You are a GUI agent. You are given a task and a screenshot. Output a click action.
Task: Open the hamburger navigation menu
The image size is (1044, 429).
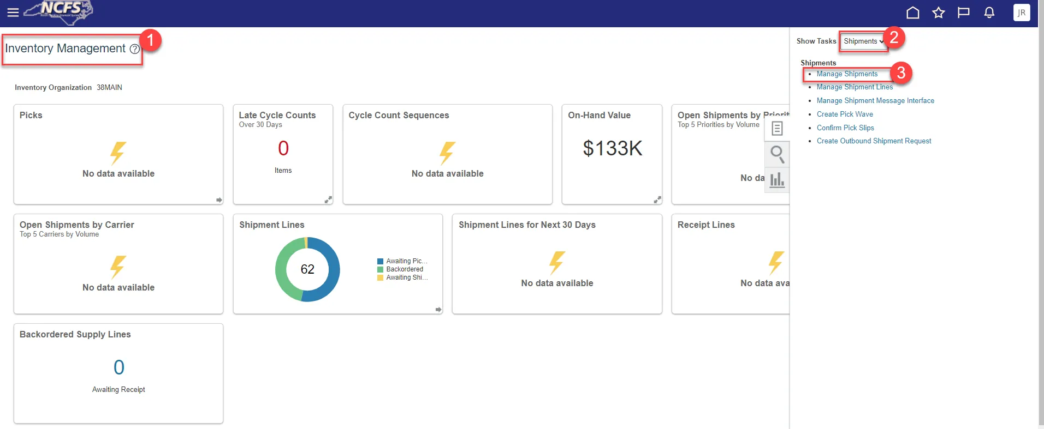[x=13, y=13]
